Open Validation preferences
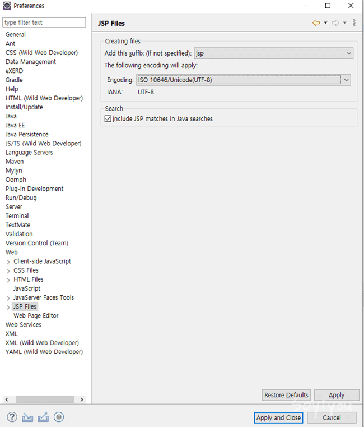The width and height of the screenshot is (364, 427). coord(19,234)
